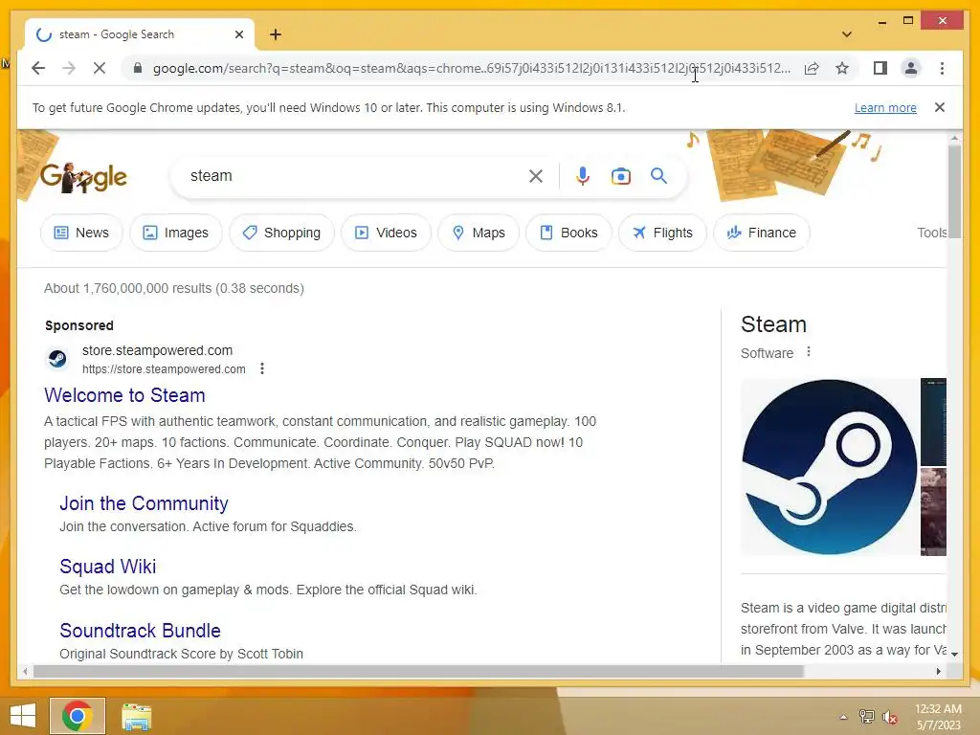
Task: Open the Tools search options
Action: point(931,233)
